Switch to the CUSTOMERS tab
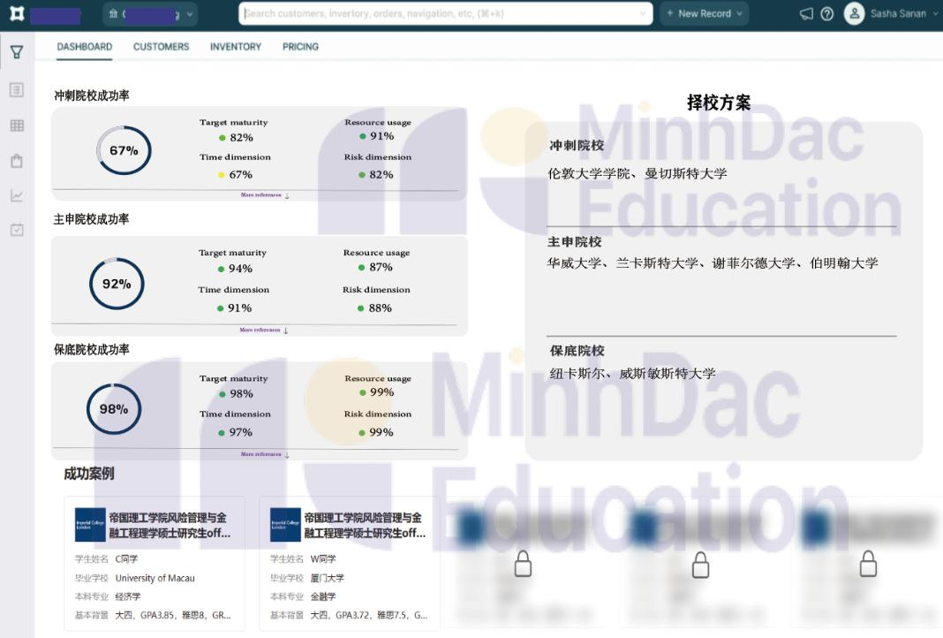 (x=162, y=47)
